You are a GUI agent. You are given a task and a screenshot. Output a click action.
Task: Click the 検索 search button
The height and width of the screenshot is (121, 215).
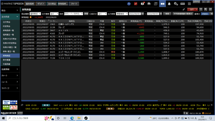[x=167, y=14]
